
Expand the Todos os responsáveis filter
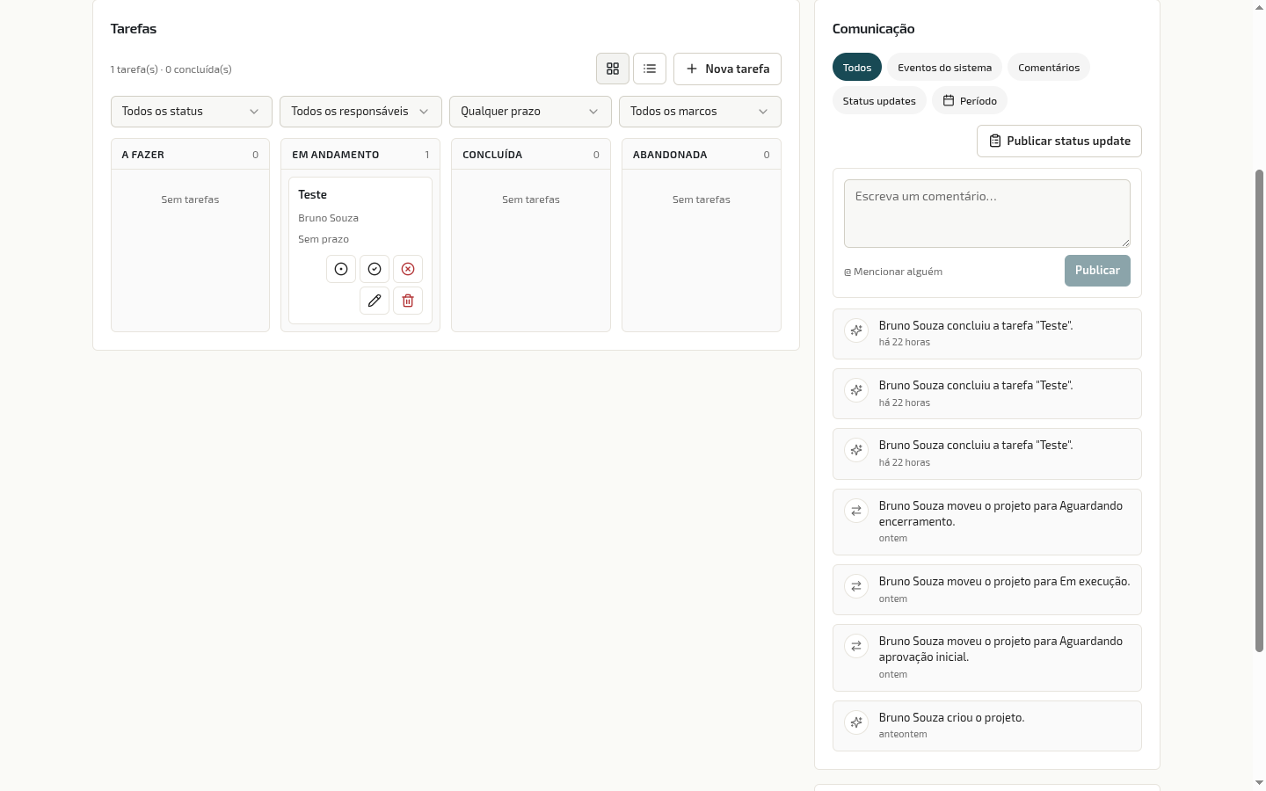pos(360,112)
